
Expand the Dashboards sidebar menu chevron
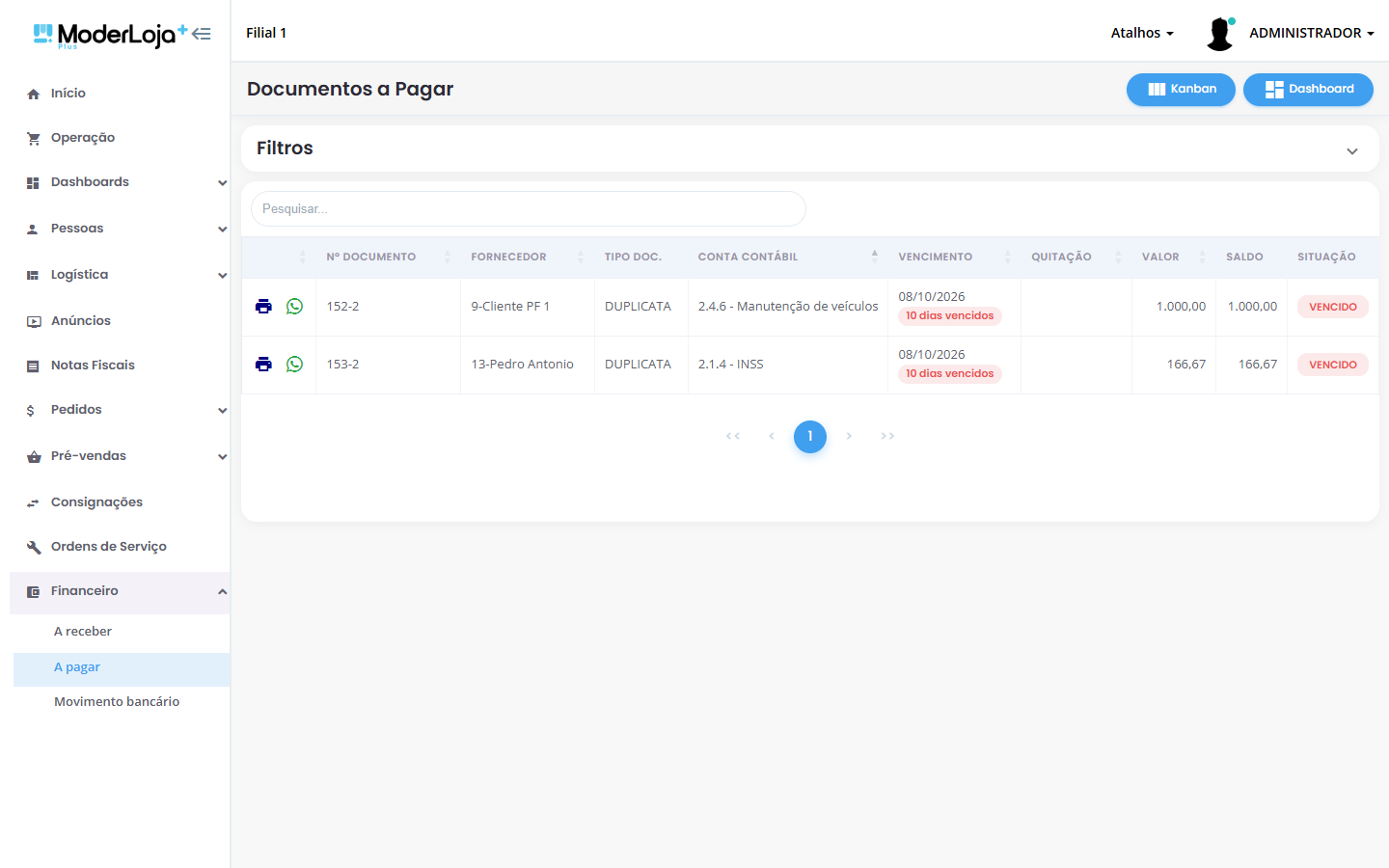click(222, 182)
